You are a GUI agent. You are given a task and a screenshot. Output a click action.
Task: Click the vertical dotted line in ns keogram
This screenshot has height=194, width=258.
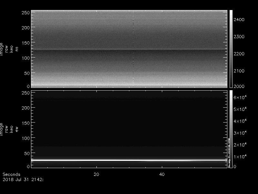point(133,49)
